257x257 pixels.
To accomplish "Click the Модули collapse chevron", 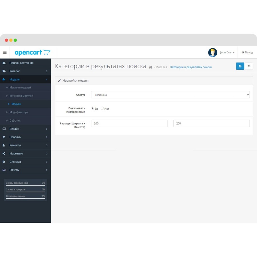I will click(47, 79).
